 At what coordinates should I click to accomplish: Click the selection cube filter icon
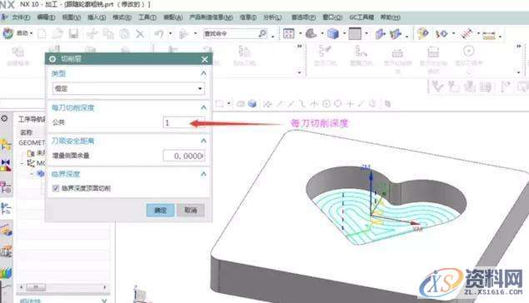tap(252, 104)
